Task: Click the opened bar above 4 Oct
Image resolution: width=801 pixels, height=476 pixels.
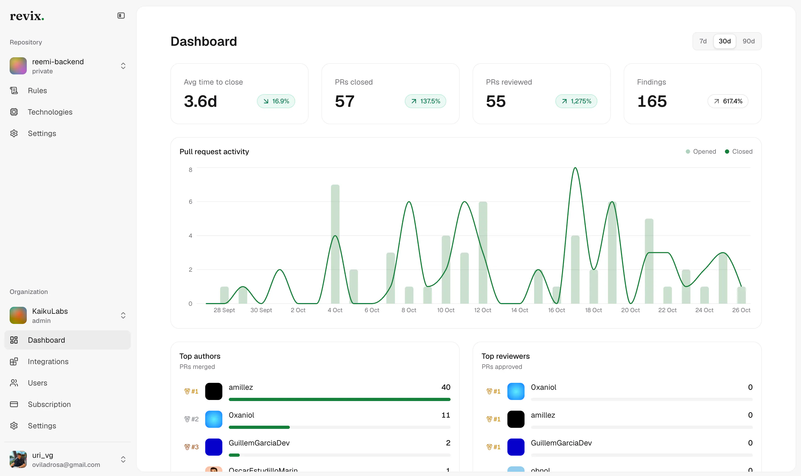Action: click(x=335, y=244)
